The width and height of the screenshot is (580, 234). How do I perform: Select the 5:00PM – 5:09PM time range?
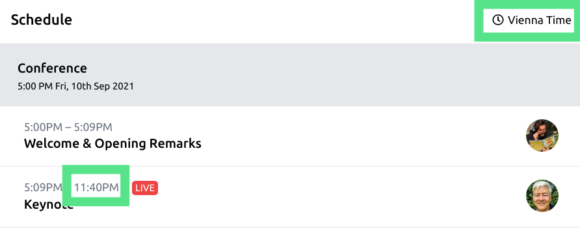[x=68, y=127]
